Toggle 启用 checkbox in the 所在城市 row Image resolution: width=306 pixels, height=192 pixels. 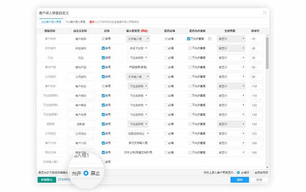tap(104, 48)
